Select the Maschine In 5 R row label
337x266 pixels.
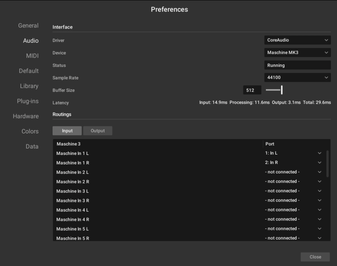73,238
